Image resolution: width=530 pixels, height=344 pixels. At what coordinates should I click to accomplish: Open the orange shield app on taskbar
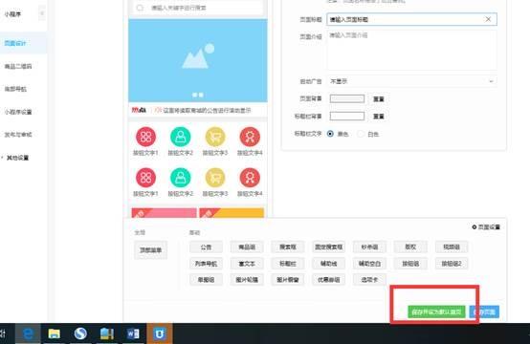[159, 333]
